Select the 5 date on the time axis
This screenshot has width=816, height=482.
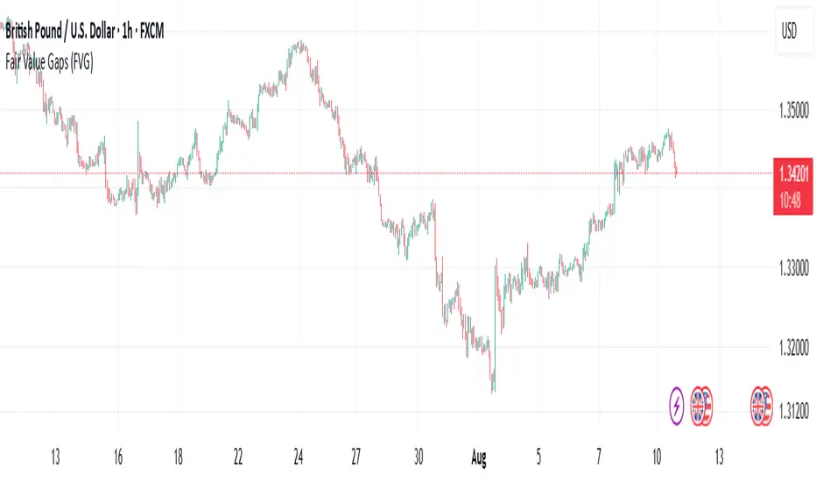[x=541, y=457]
